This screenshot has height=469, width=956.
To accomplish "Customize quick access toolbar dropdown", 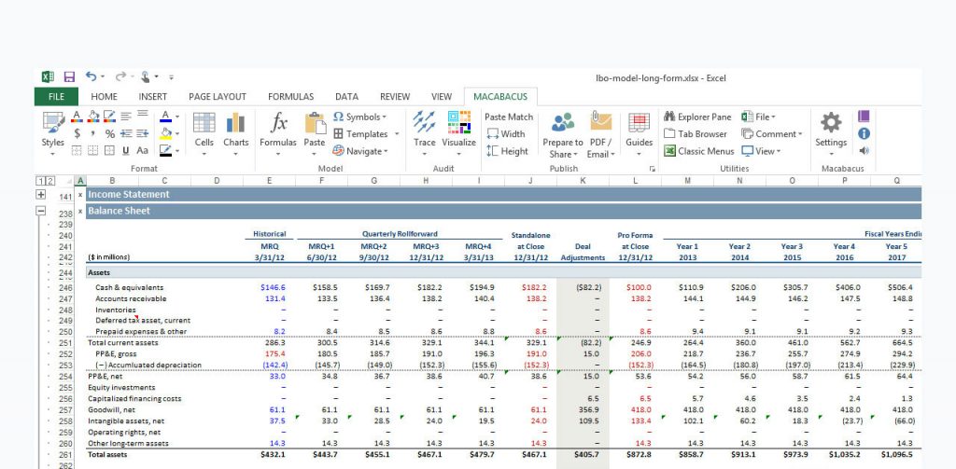I will coord(172,77).
